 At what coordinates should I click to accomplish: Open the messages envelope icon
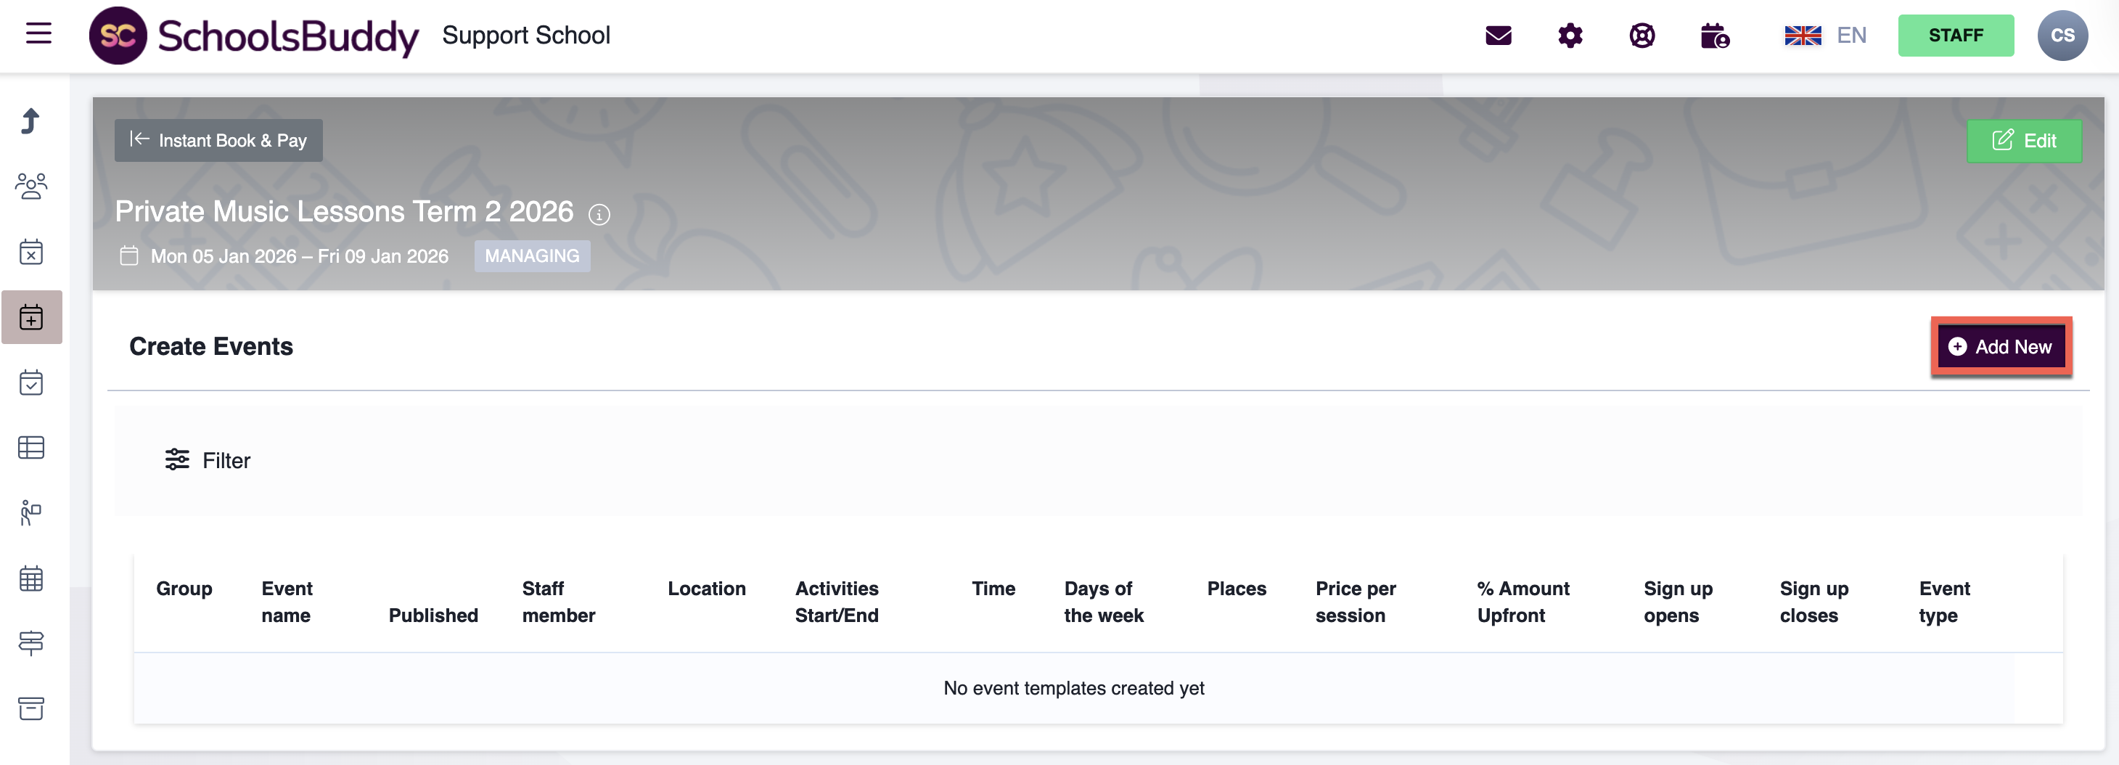tap(1498, 36)
